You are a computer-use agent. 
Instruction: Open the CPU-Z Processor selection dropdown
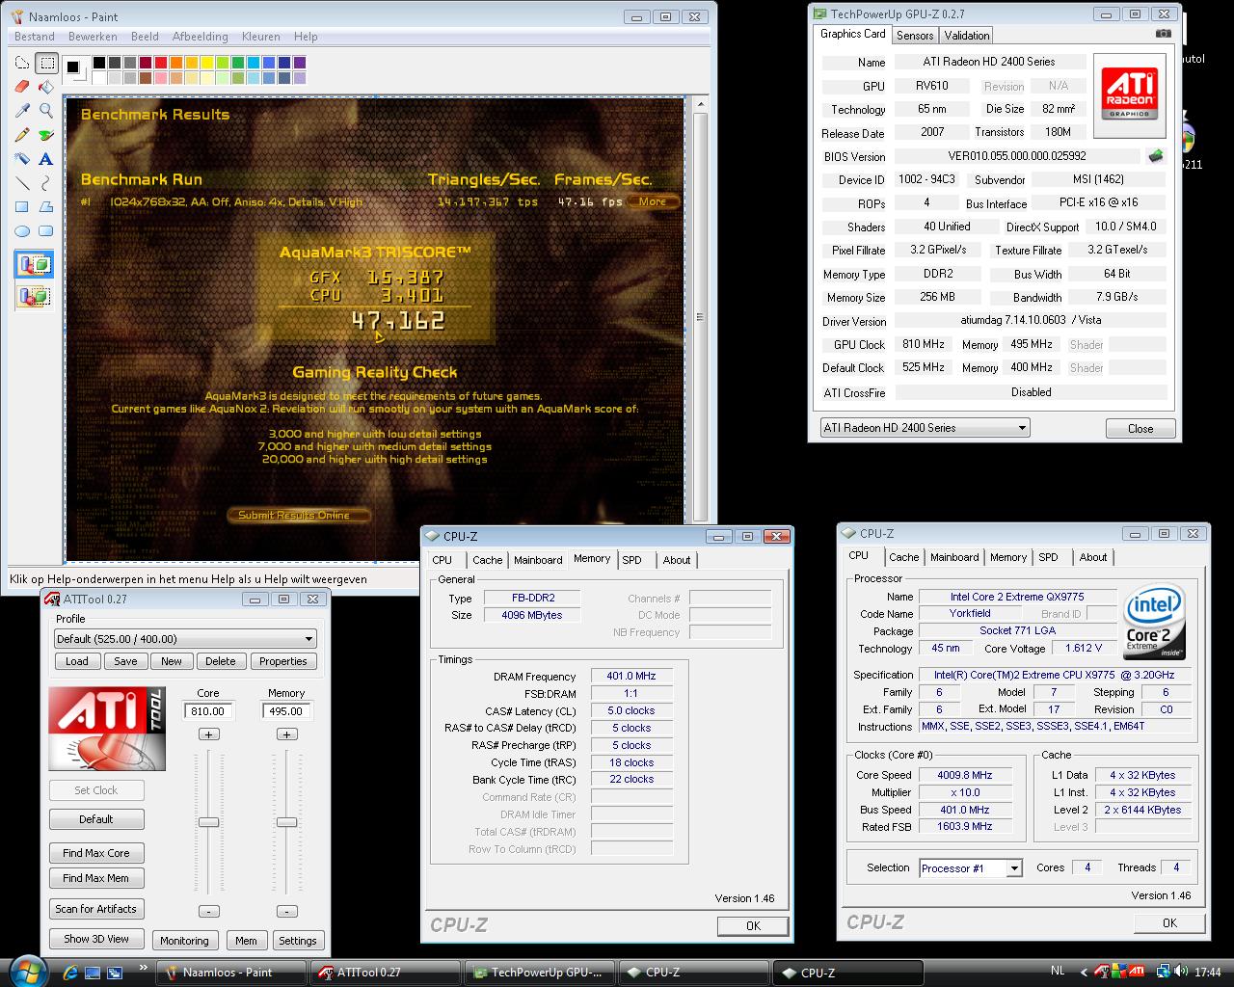coord(970,867)
